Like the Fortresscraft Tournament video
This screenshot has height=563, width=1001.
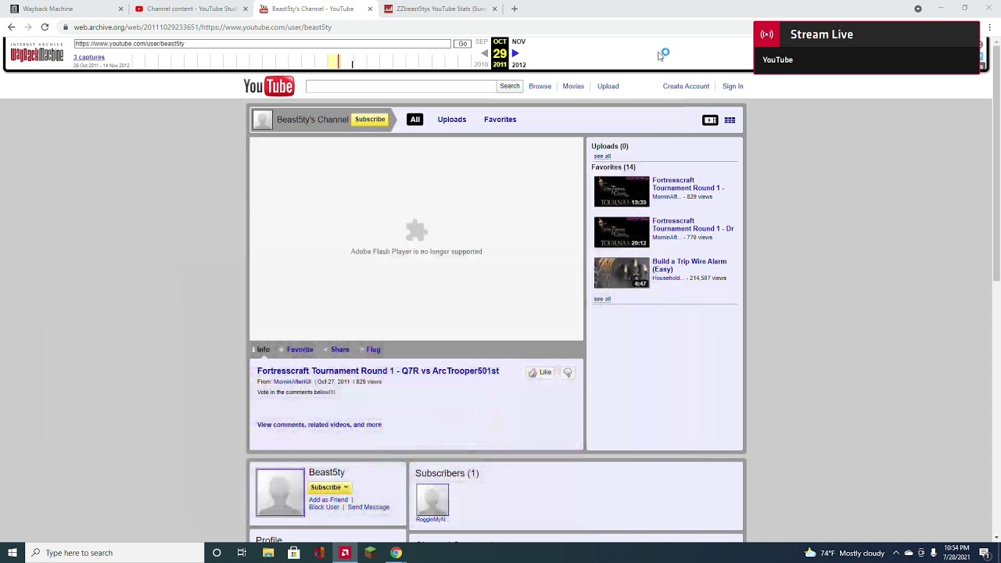coord(540,372)
